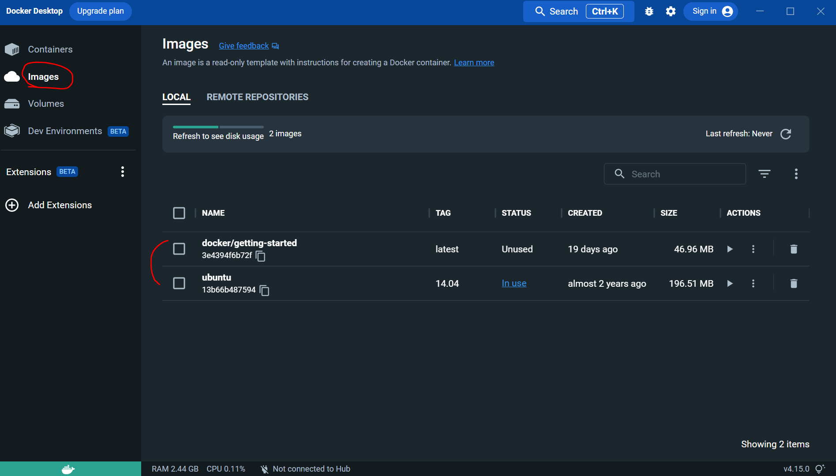Open the Give feedback link
Screen dimensions: 836x476
click(x=244, y=46)
